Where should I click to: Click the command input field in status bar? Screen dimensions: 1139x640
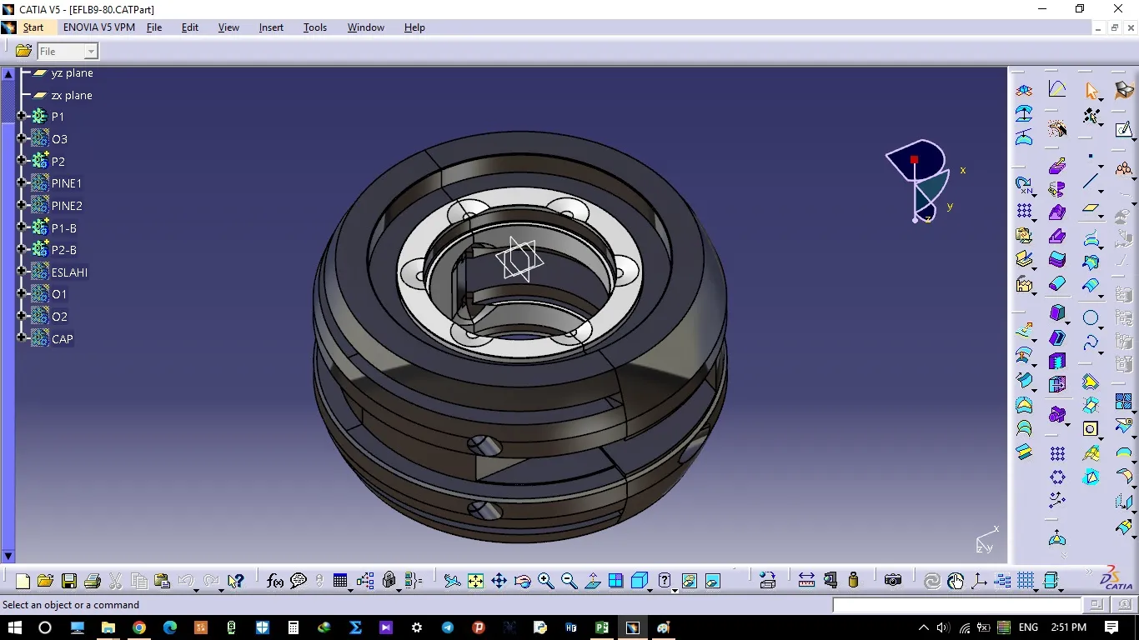click(956, 605)
